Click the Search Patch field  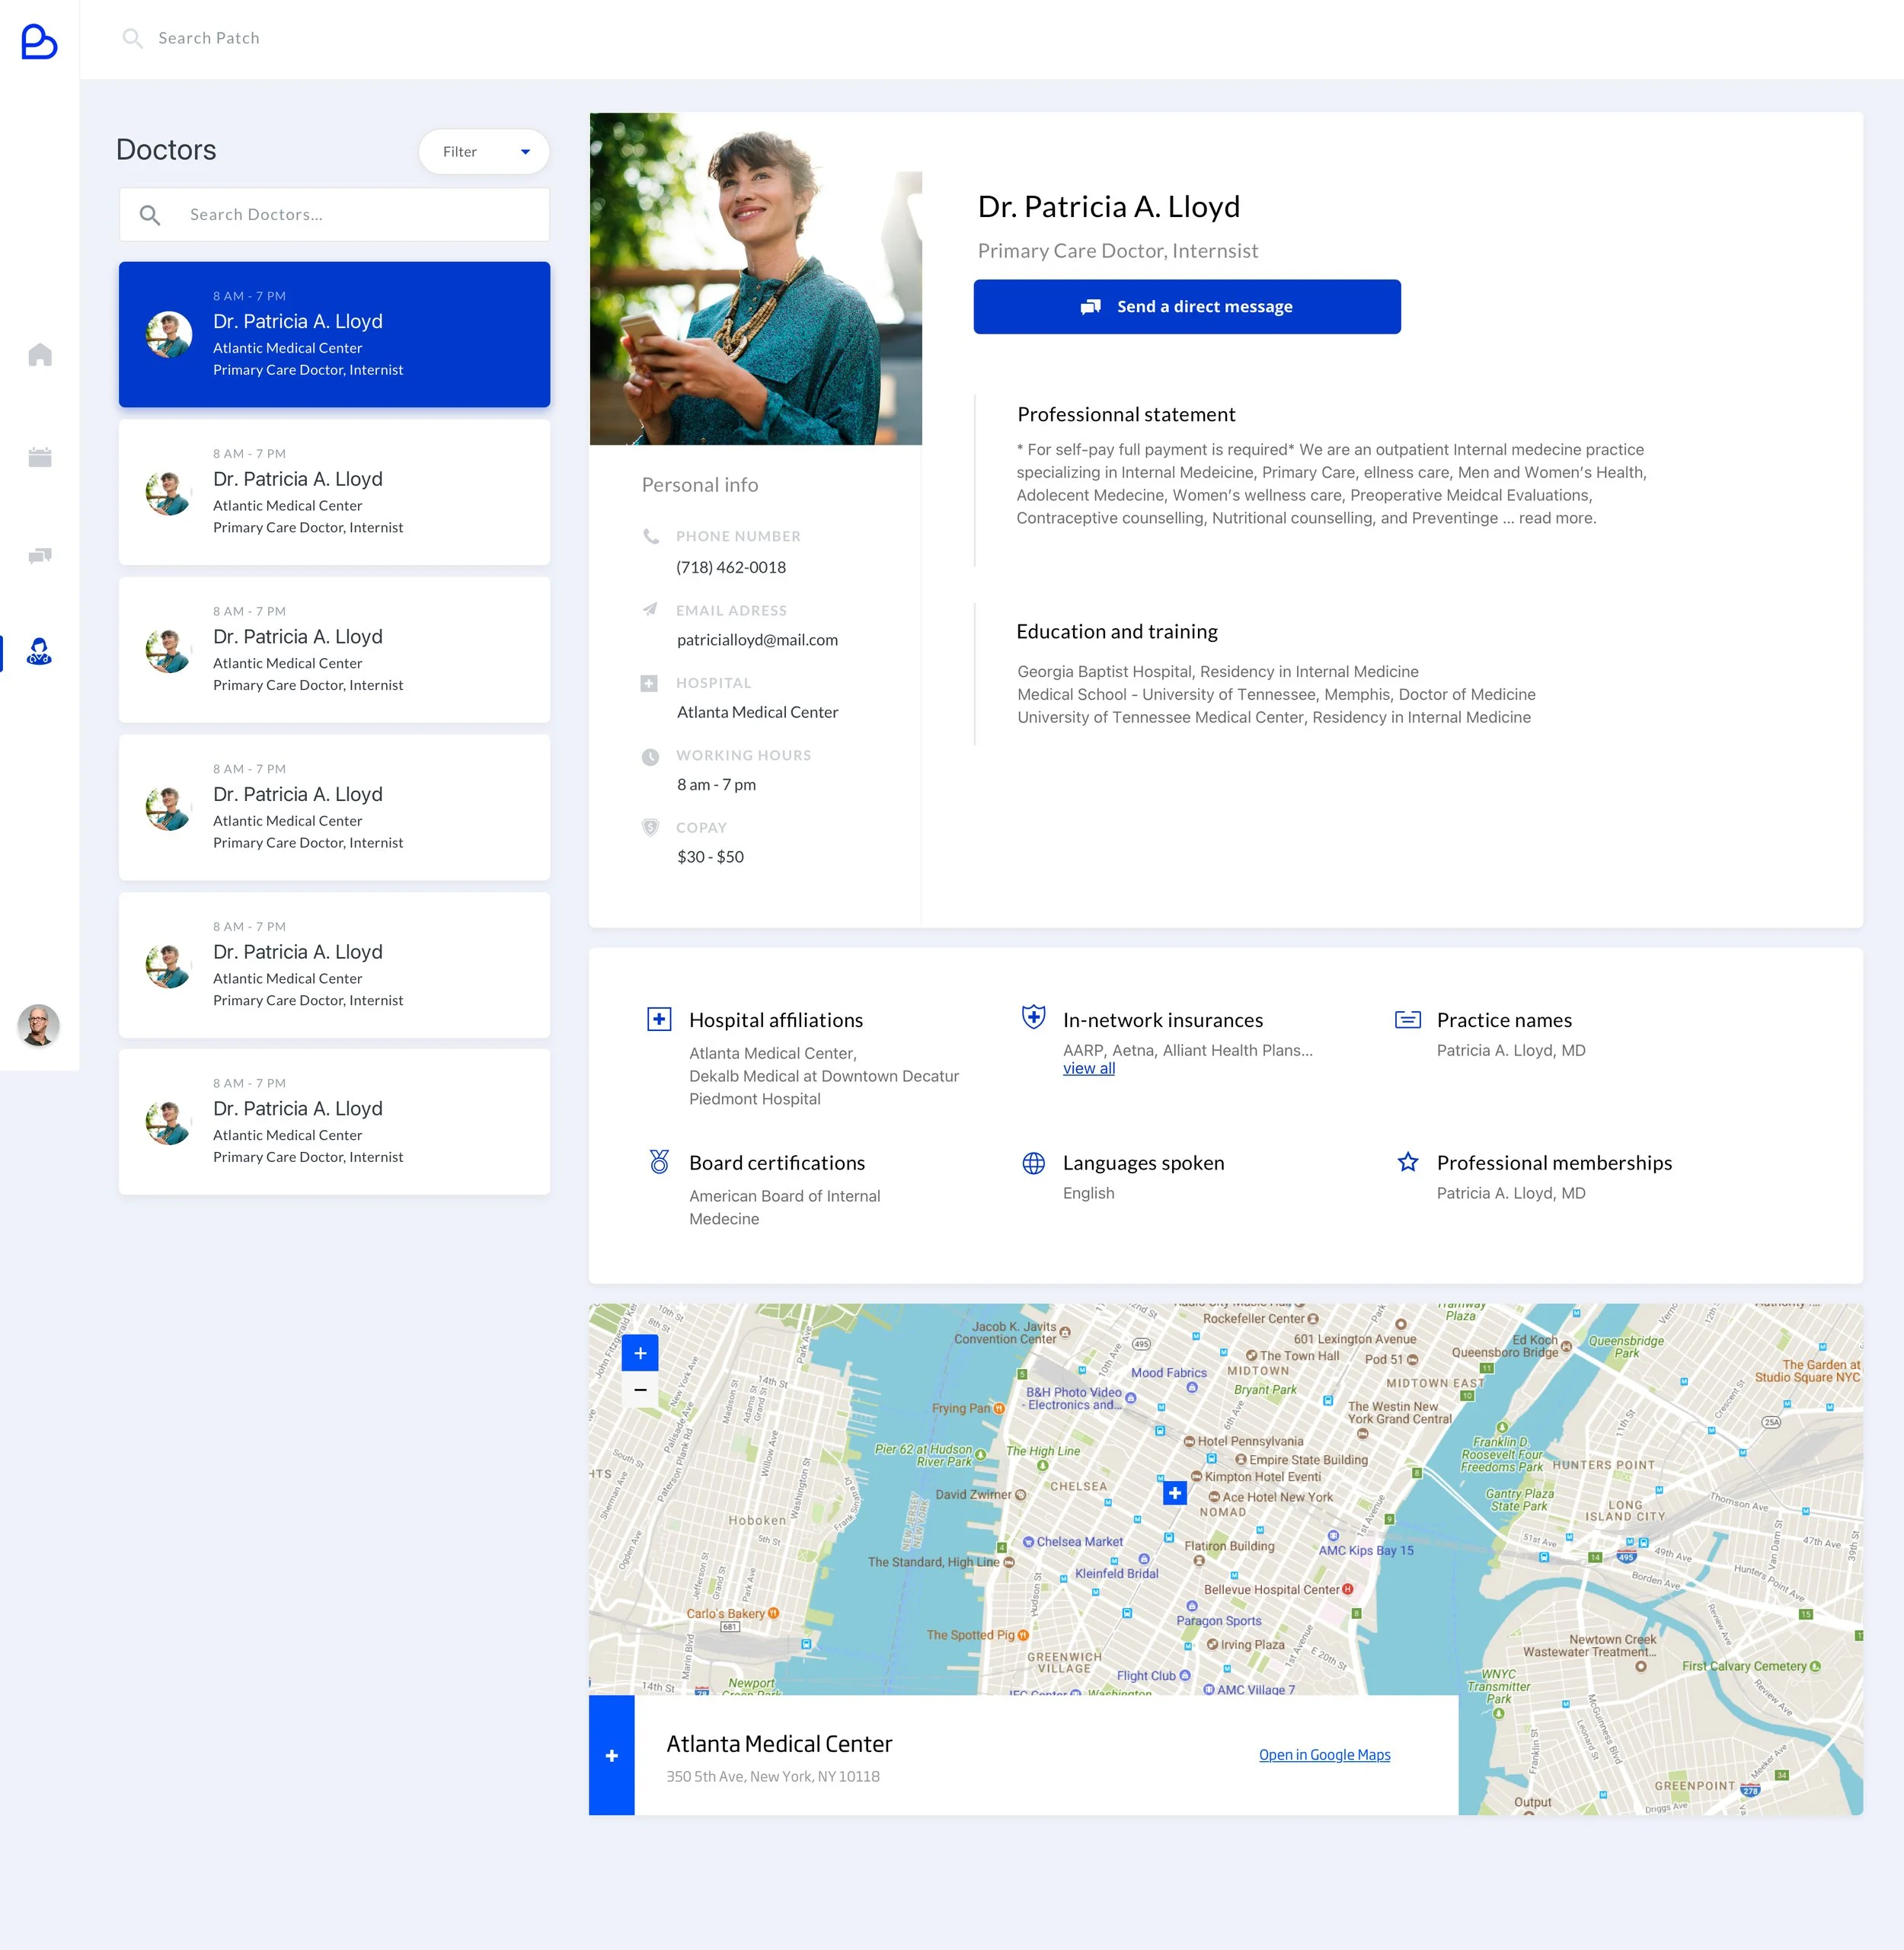(x=209, y=38)
